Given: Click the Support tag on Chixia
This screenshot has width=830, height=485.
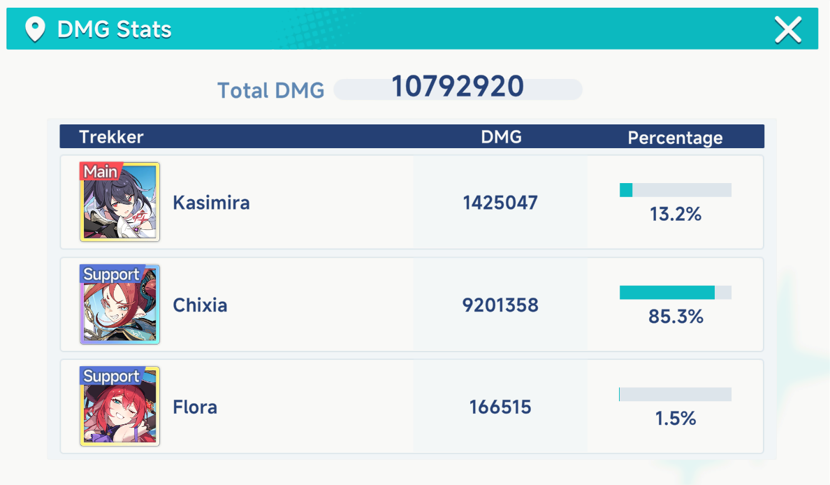Looking at the screenshot, I should [x=110, y=274].
